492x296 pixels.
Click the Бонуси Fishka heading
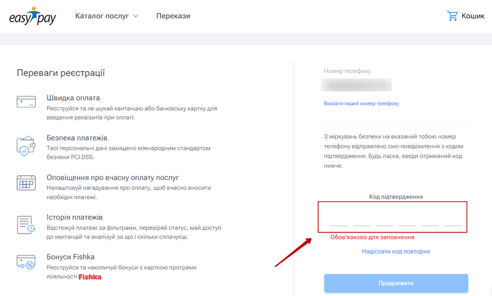pos(70,257)
